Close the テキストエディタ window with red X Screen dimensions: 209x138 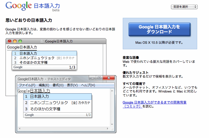[109, 78]
